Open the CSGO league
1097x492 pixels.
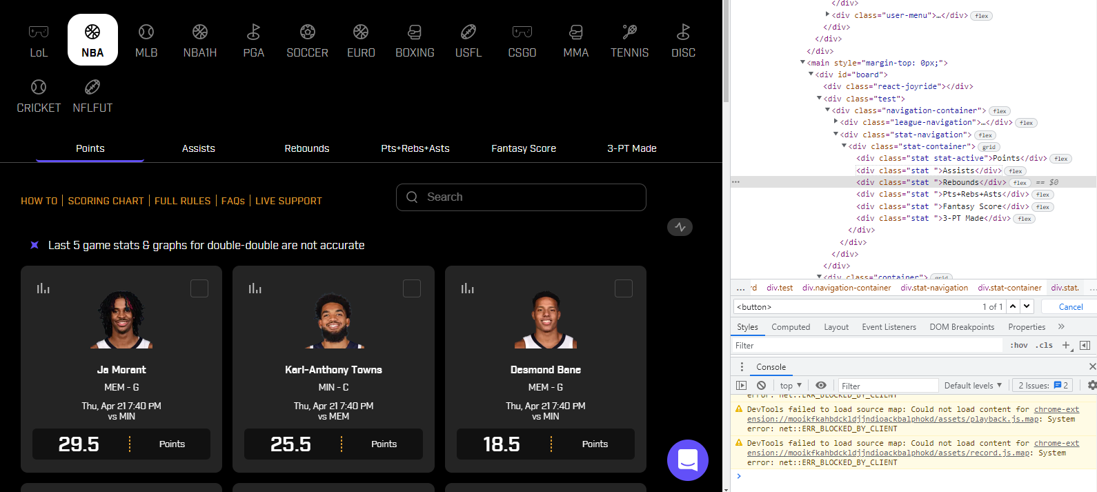pos(522,40)
